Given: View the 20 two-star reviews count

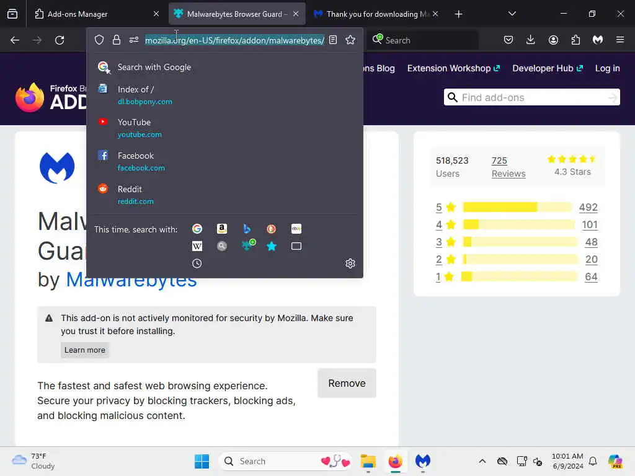Looking at the screenshot, I should (591, 260).
